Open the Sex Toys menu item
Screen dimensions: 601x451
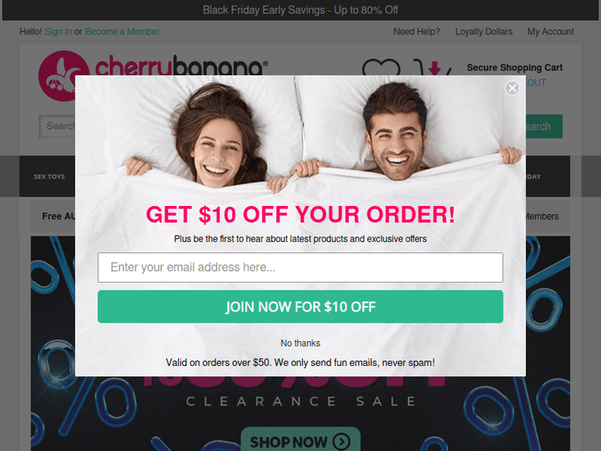tap(49, 177)
